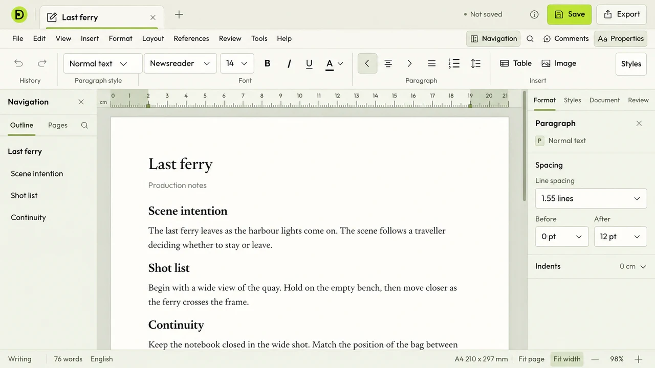Show document info icon
Screen dimensions: 655x368
(x=534, y=14)
